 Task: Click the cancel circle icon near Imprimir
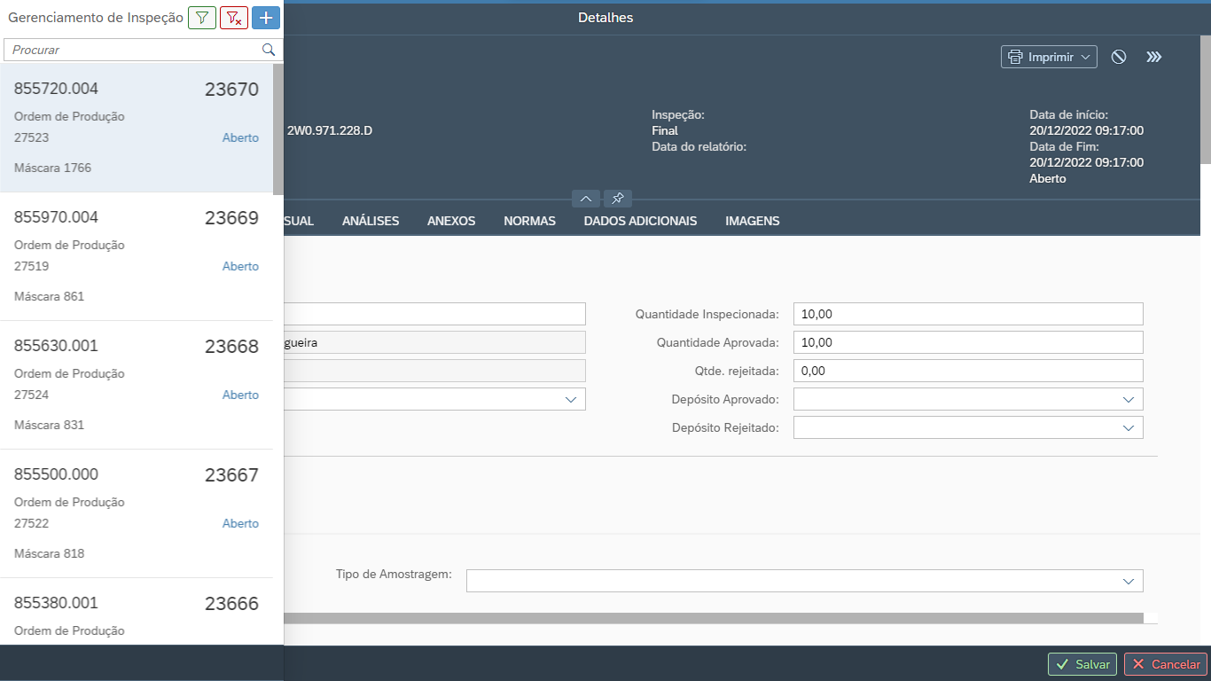[x=1119, y=57]
